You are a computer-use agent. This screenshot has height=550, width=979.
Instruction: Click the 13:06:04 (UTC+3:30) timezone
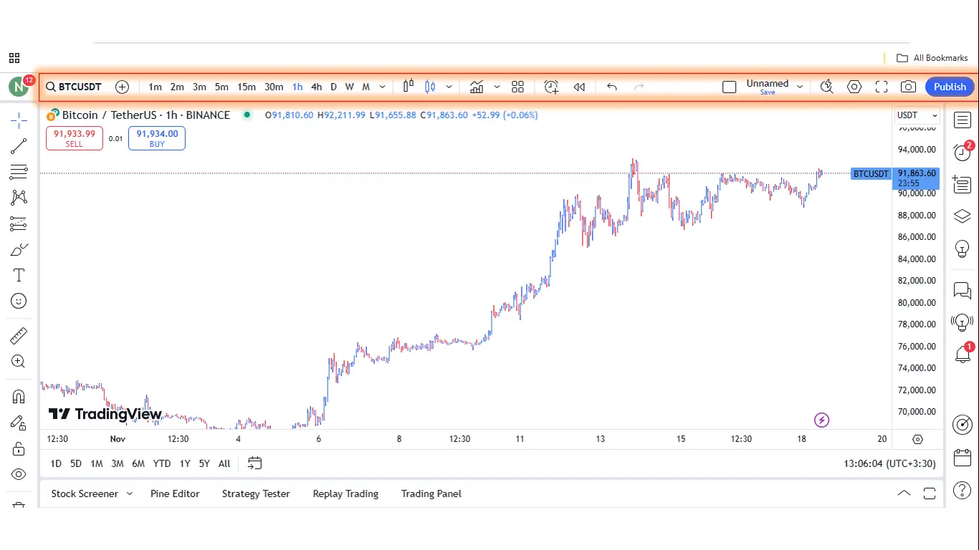click(x=889, y=463)
